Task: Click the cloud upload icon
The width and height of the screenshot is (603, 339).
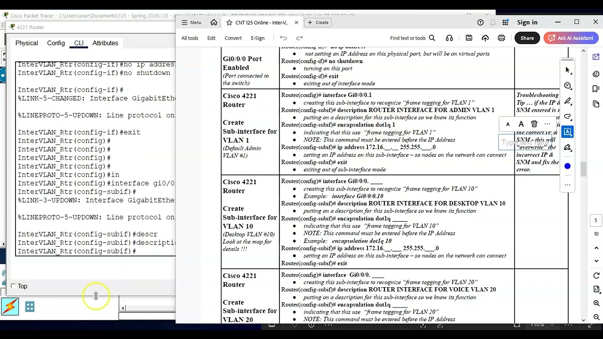Action: [485, 38]
